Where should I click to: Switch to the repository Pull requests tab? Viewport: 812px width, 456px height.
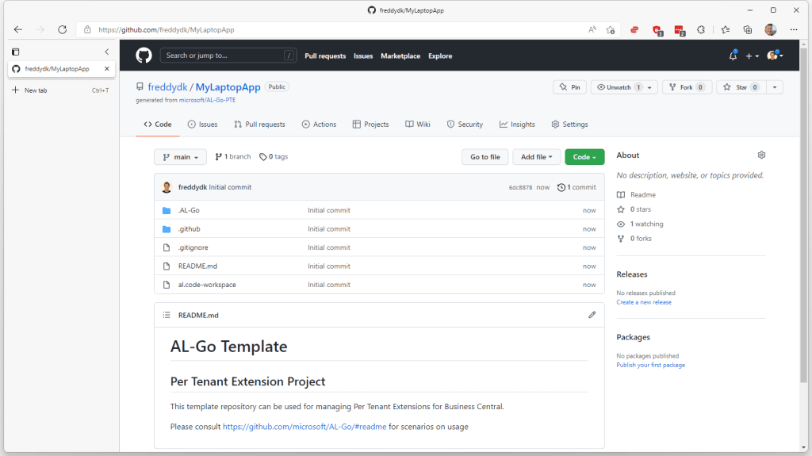(x=259, y=125)
